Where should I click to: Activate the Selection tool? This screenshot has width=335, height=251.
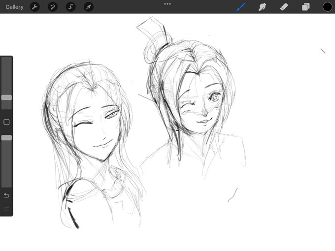70,7
